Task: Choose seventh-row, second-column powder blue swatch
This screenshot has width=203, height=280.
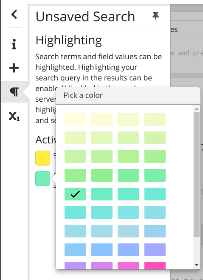Action: [102, 231]
